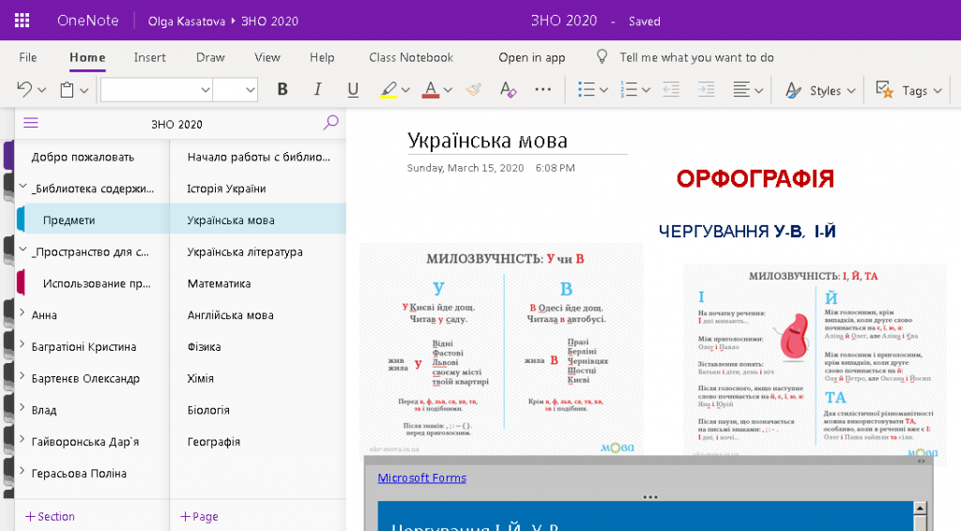This screenshot has width=961, height=531.
Task: Open the app launcher waffle icon
Action: [23, 21]
